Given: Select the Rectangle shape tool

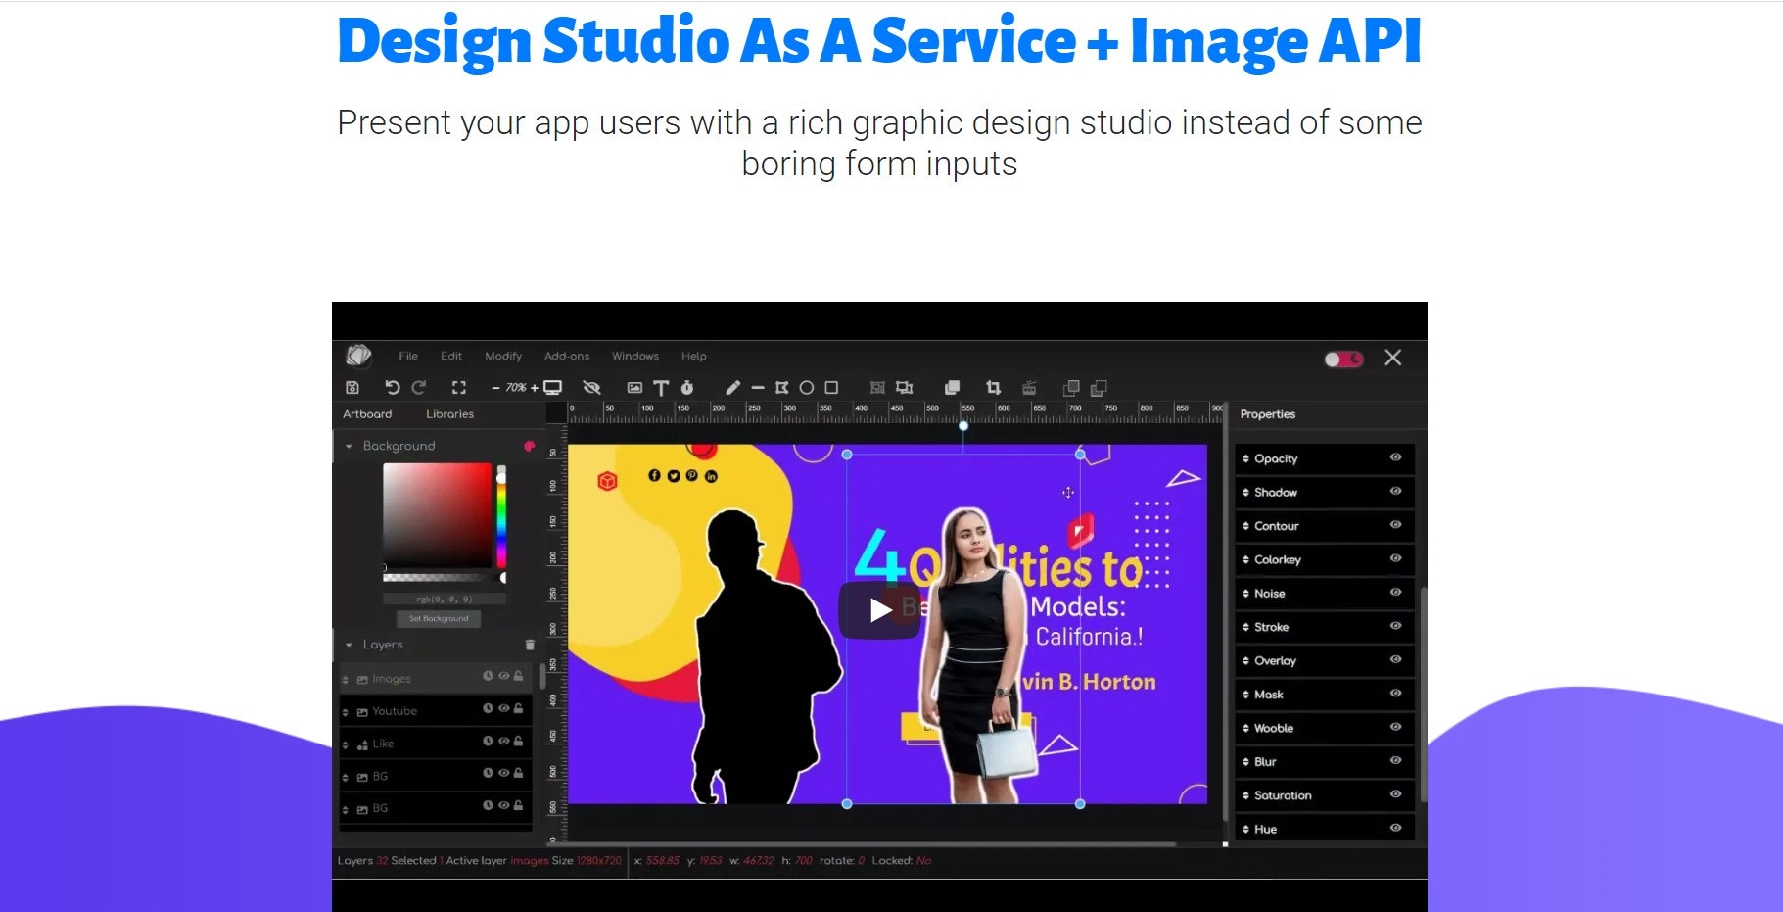Looking at the screenshot, I should pos(831,387).
